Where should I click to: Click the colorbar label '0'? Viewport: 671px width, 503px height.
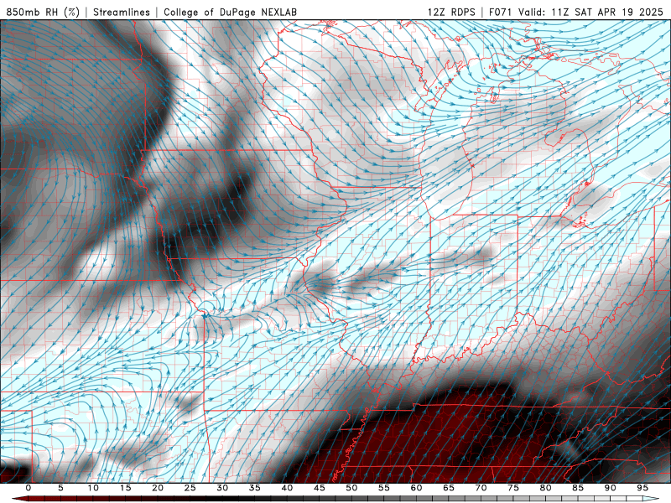[29, 488]
